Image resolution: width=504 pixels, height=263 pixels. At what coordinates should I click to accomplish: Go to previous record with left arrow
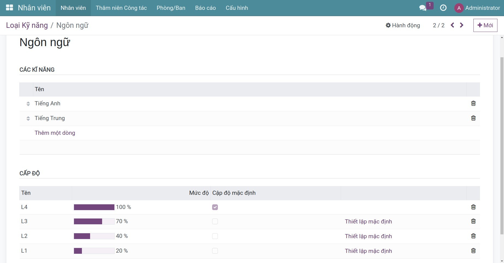point(452,25)
